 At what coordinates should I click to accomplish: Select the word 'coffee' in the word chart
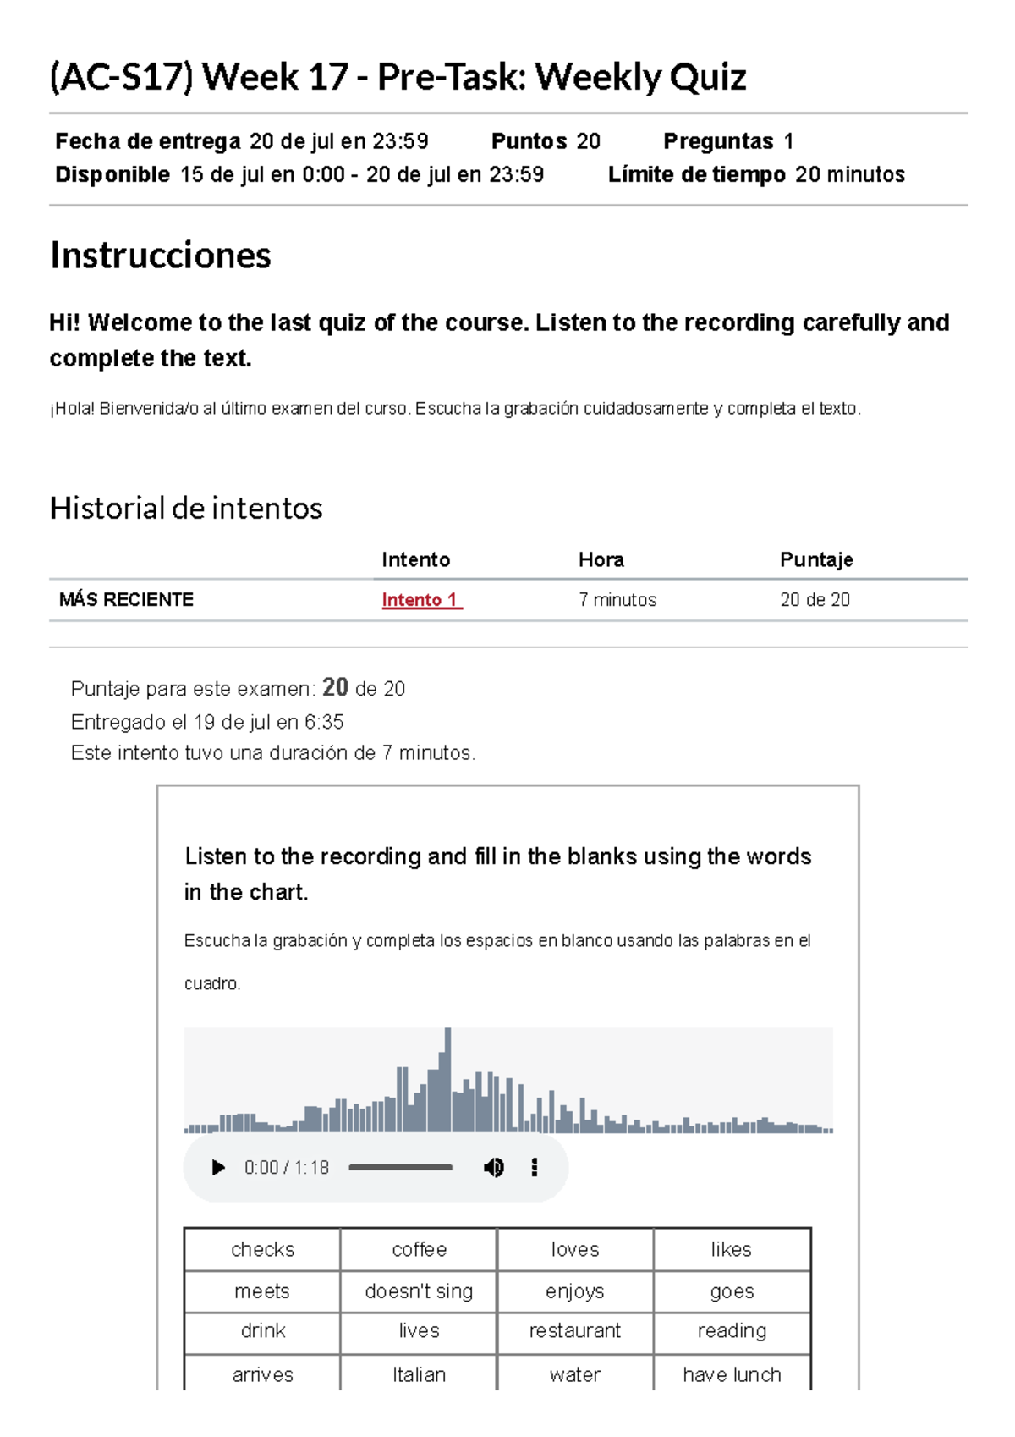click(x=419, y=1248)
